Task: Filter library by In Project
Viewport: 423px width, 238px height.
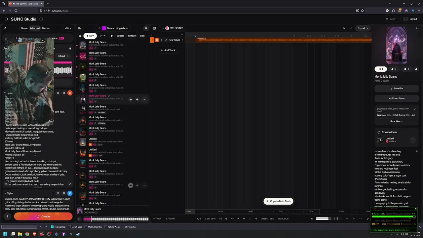Action: tap(132, 36)
